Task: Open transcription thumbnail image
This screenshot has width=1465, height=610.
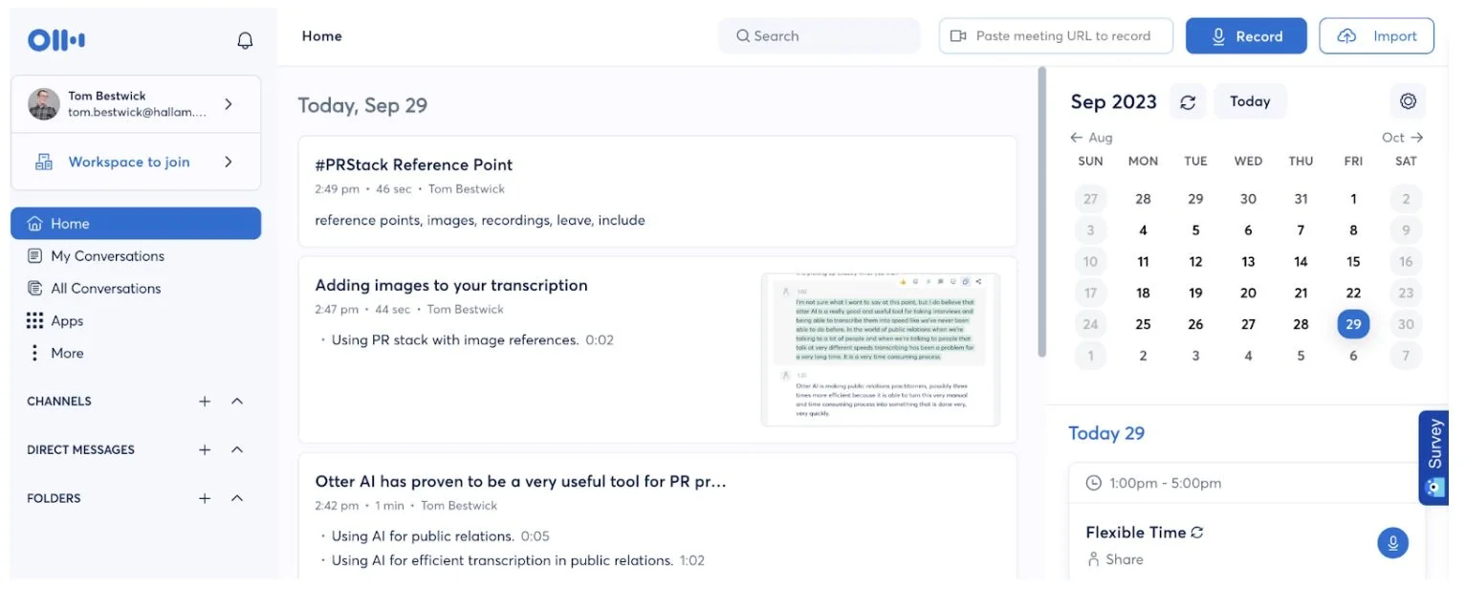Action: point(881,350)
